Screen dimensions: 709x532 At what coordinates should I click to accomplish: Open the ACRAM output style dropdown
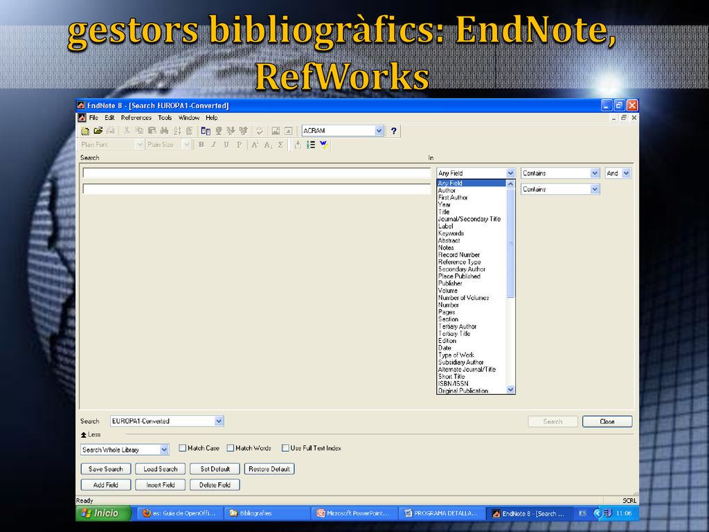click(x=379, y=131)
